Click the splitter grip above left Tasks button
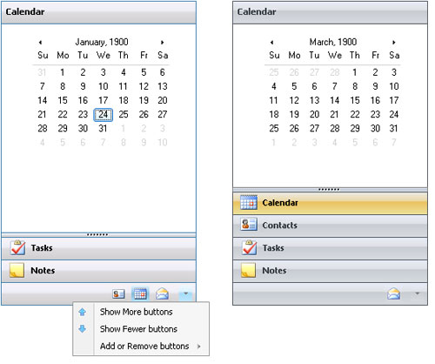This screenshot has height=364, width=435. pyautogui.click(x=97, y=234)
